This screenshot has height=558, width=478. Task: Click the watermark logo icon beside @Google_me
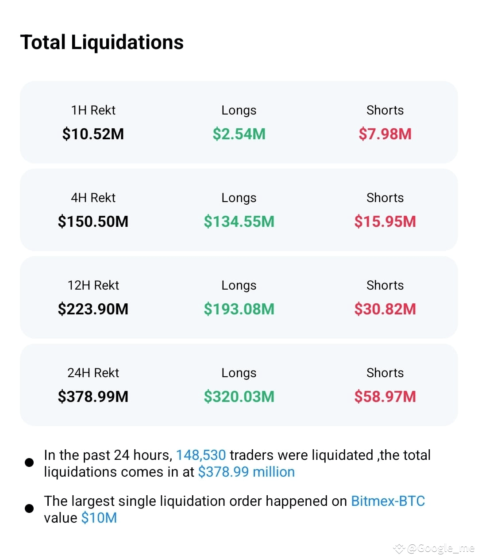point(399,549)
